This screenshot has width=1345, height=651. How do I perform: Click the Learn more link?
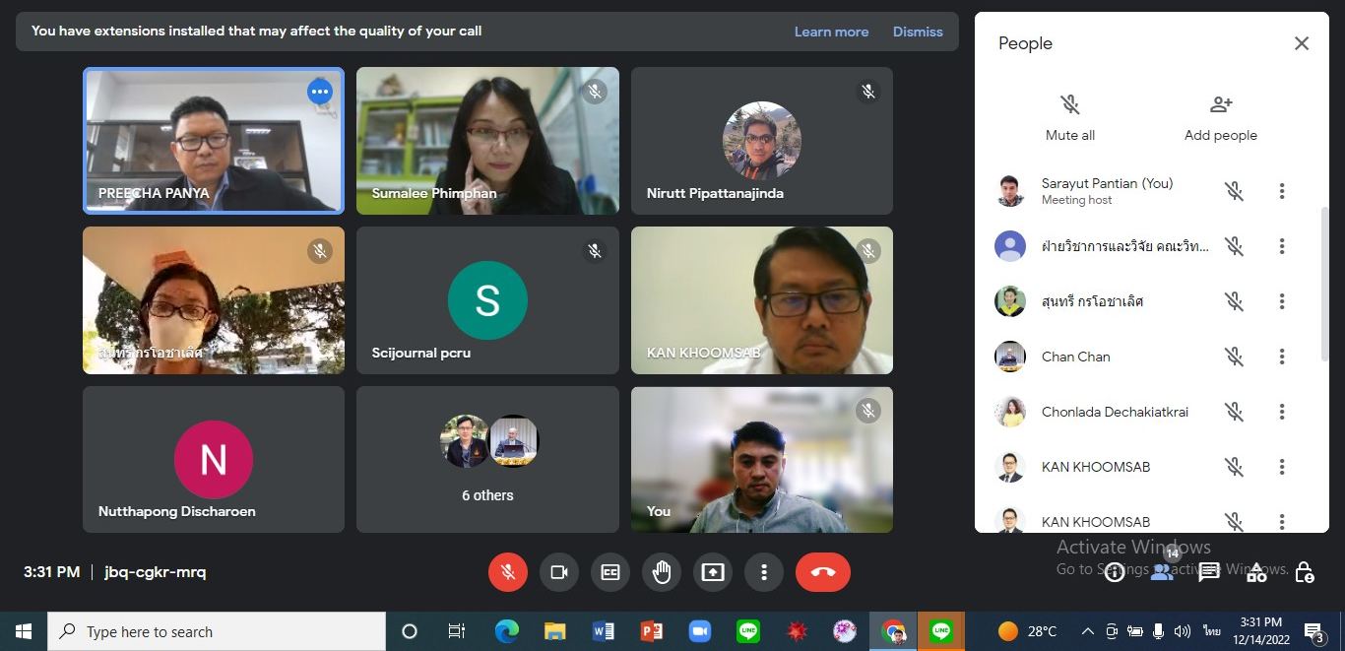831,32
